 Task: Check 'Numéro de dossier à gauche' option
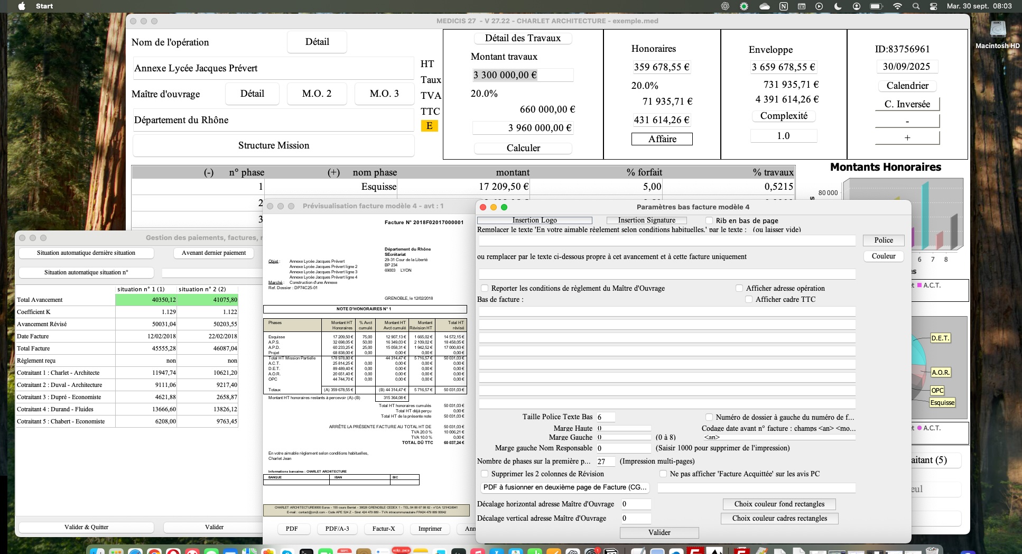coord(709,417)
